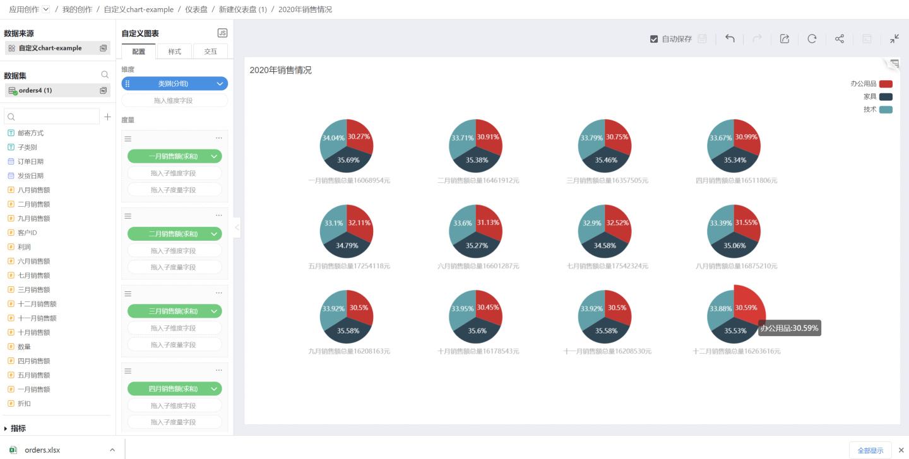909x459 pixels.
Task: Open the 类别(分组) dimension dropdown arrow
Action: coord(220,84)
